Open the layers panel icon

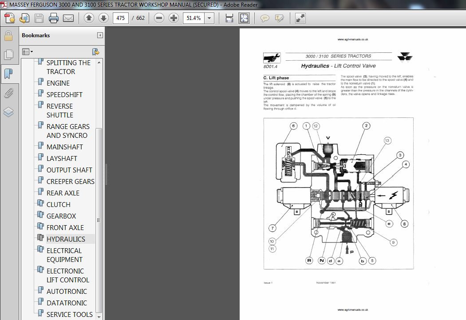tap(8, 112)
